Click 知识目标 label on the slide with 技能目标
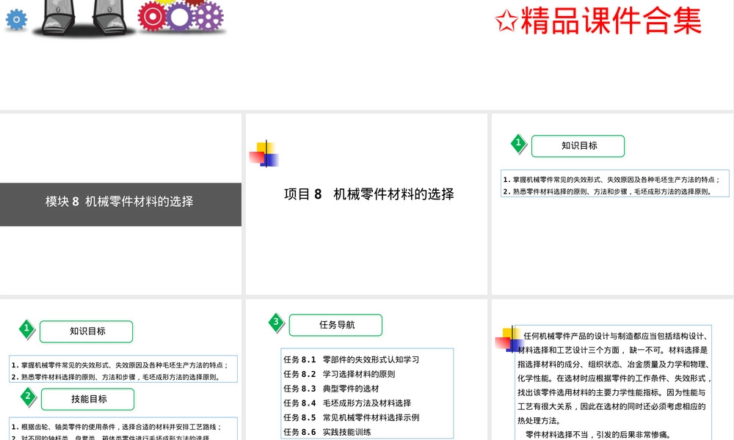 pos(87,331)
